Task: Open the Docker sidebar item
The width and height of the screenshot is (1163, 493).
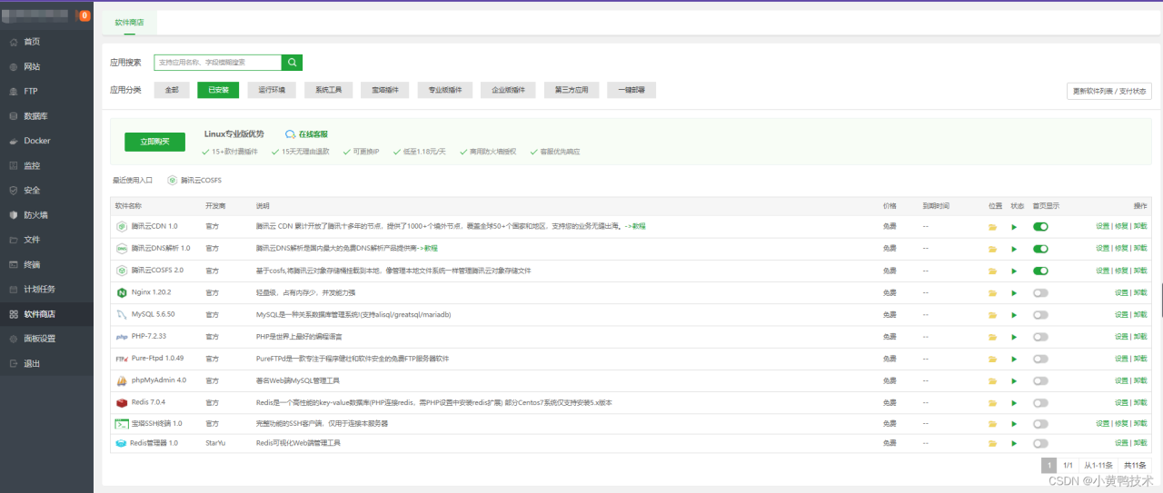Action: pos(37,141)
